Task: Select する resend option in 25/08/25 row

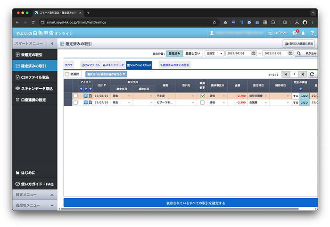Action: (x=296, y=96)
